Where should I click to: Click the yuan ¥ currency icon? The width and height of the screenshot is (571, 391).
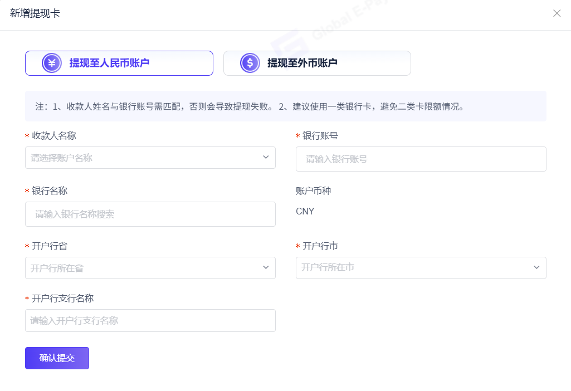pyautogui.click(x=52, y=63)
